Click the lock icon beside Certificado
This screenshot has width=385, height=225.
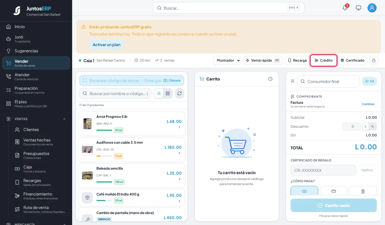374,60
